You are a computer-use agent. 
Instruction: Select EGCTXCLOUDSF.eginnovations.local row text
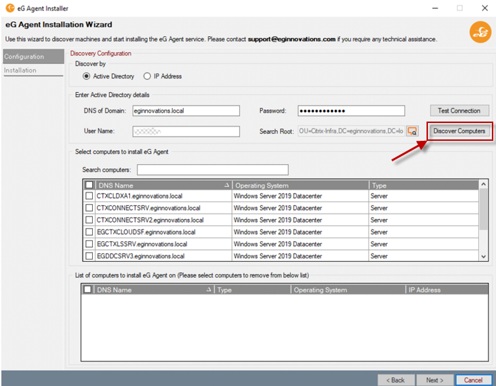coord(146,232)
